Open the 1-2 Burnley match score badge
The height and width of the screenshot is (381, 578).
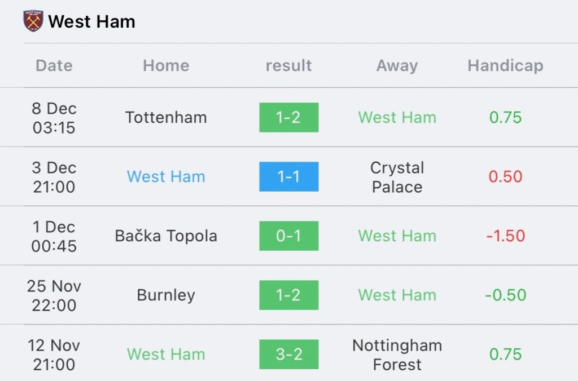pos(288,295)
